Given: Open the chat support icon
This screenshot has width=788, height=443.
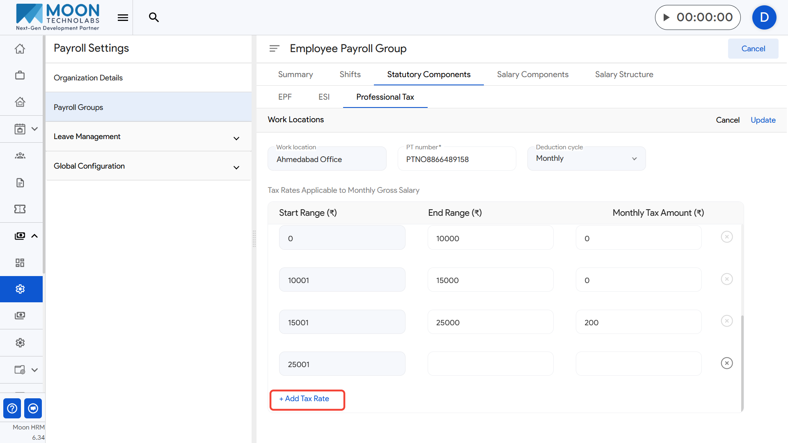Looking at the screenshot, I should [33, 408].
